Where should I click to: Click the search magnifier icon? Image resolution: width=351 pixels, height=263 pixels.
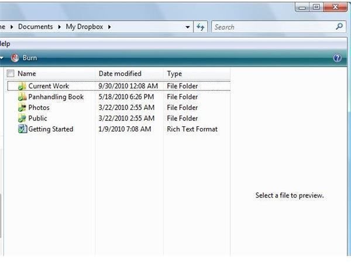coord(339,27)
